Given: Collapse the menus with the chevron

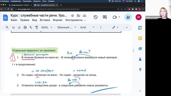Looking at the screenshot, I should (x=127, y=27).
